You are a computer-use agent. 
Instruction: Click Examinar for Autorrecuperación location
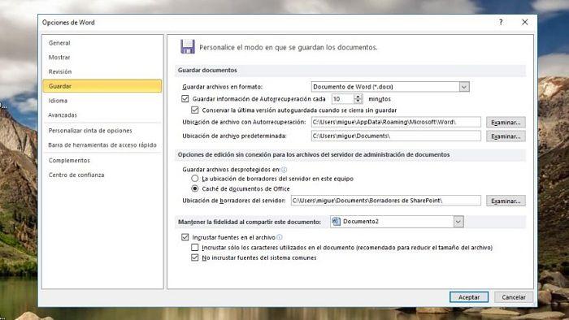click(506, 123)
